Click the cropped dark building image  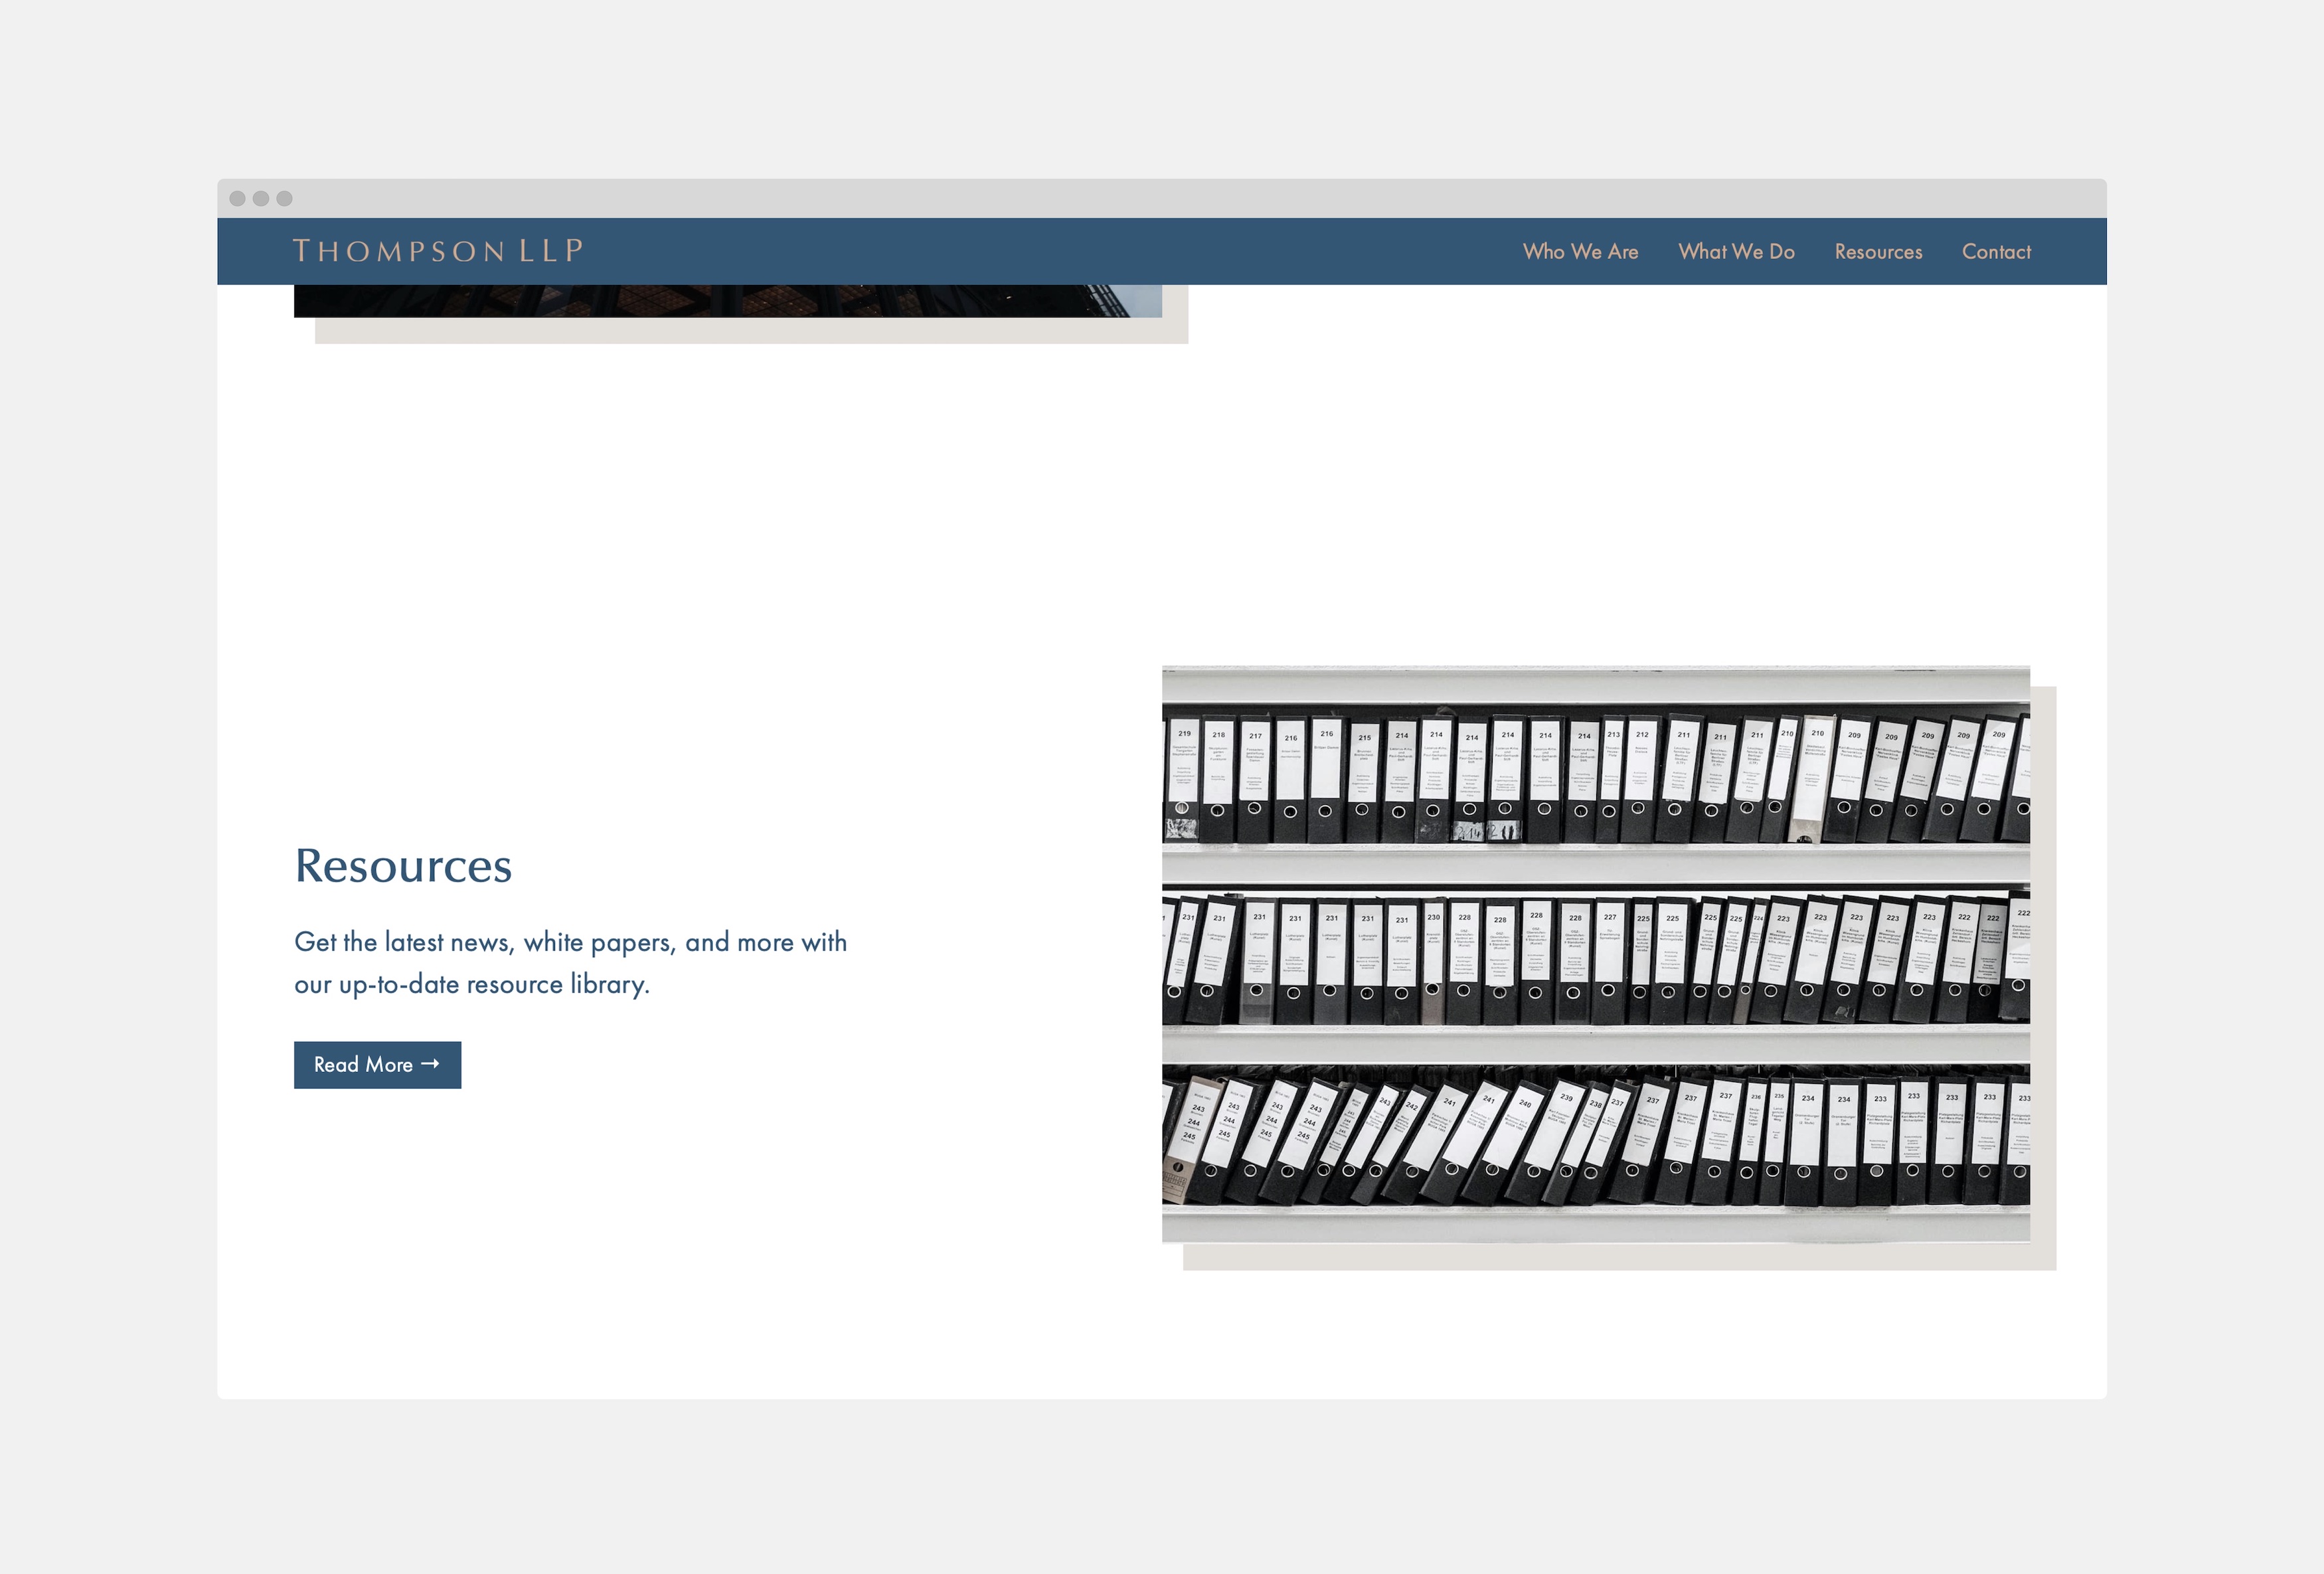728,301
